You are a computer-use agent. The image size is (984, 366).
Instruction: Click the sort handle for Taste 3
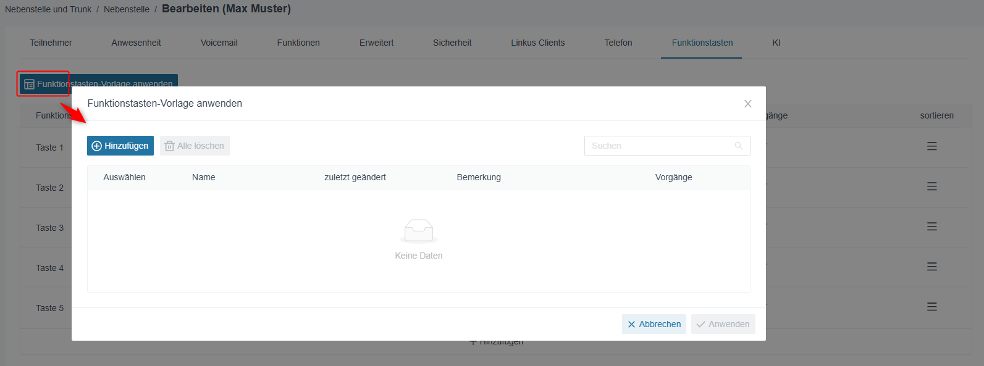[x=932, y=227]
